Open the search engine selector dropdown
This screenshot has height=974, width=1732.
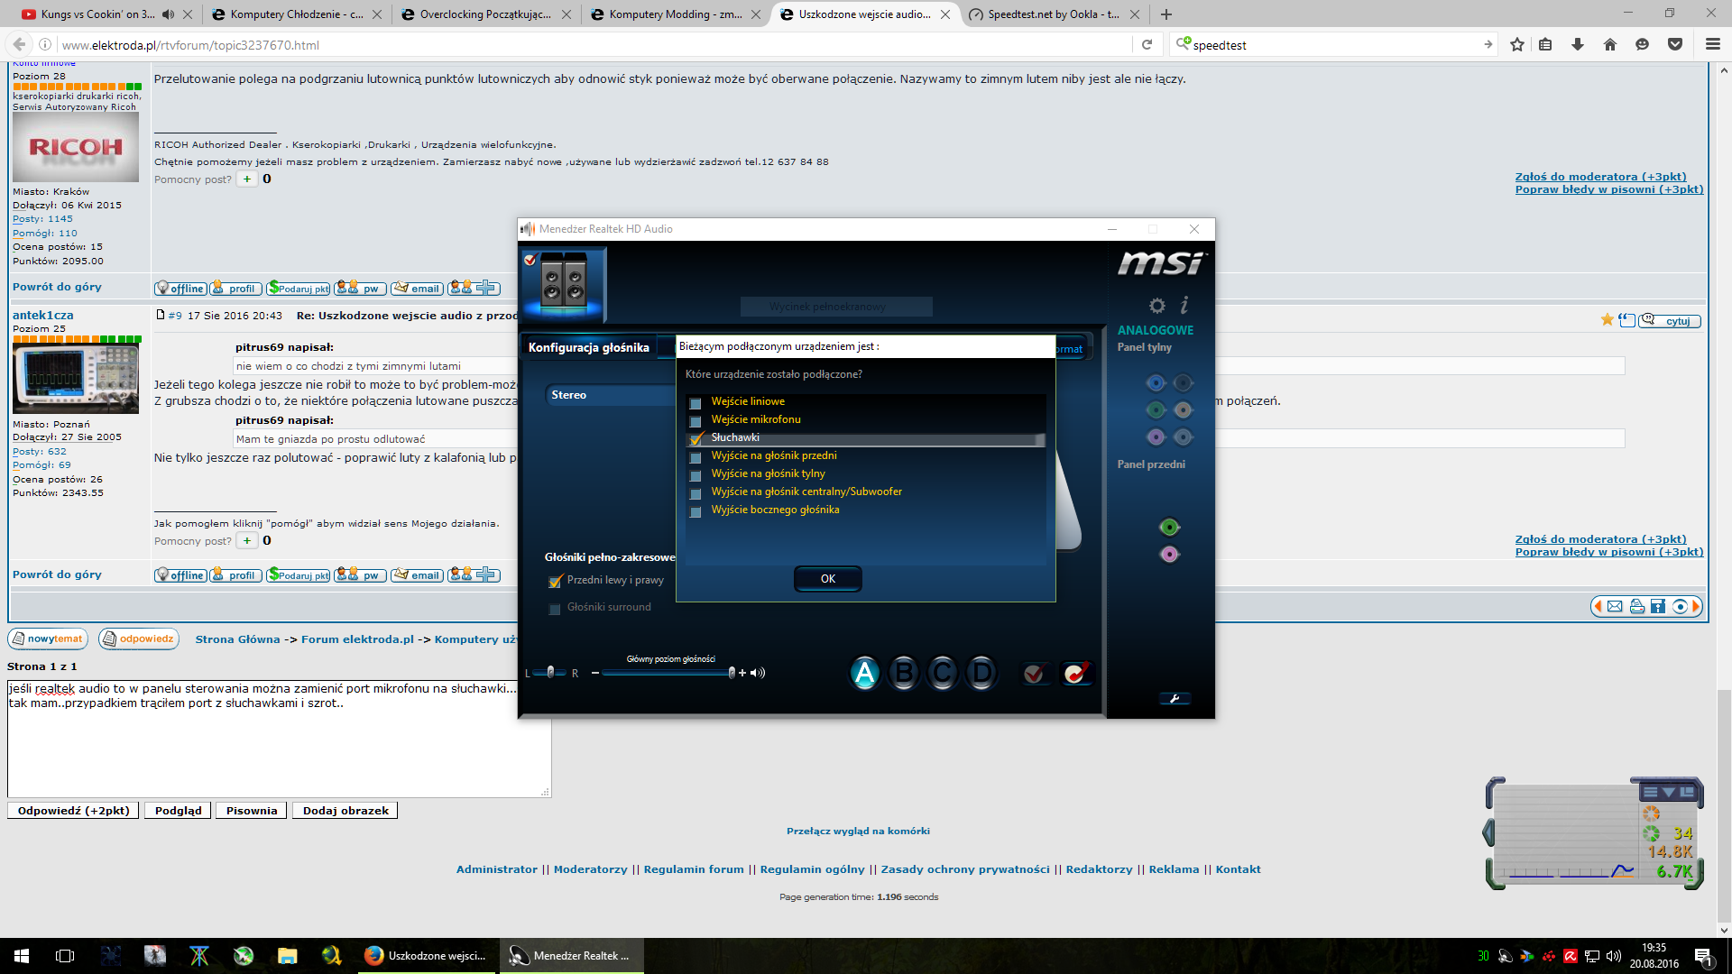tap(1183, 44)
